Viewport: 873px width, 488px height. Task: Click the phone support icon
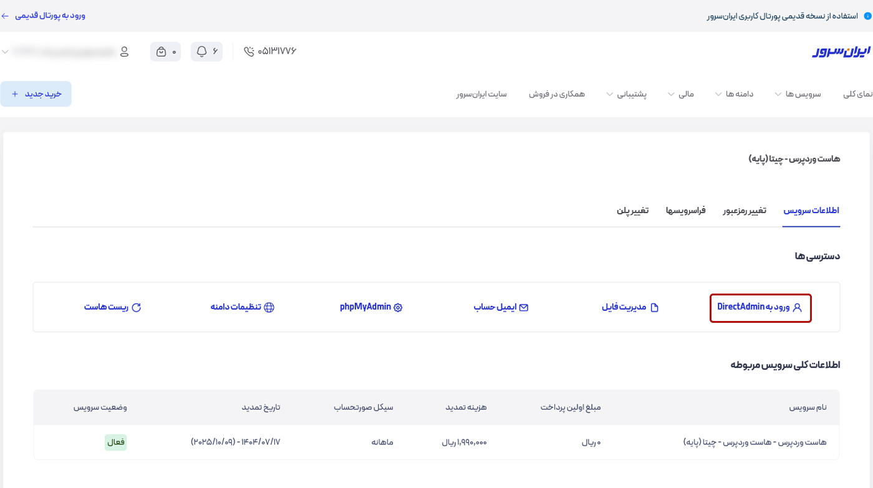(x=249, y=51)
